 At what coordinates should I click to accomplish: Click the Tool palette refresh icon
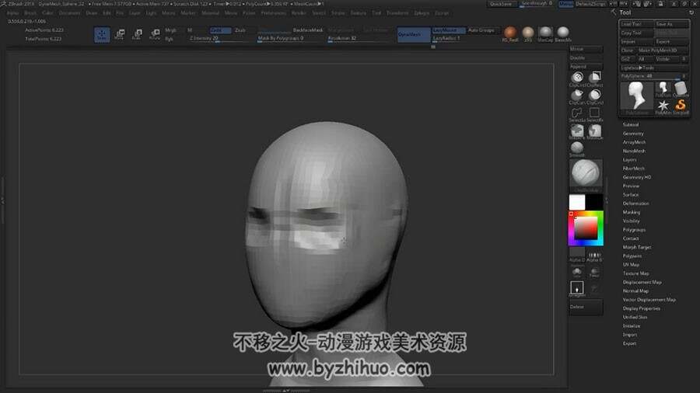(691, 12)
